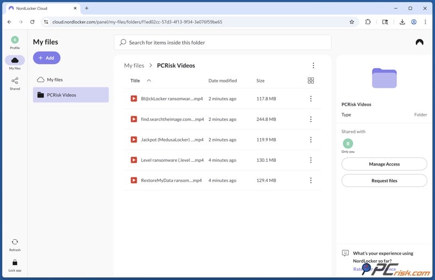Click the NordLocker logo at top right
The height and width of the screenshot is (280, 435).
pos(420,42)
